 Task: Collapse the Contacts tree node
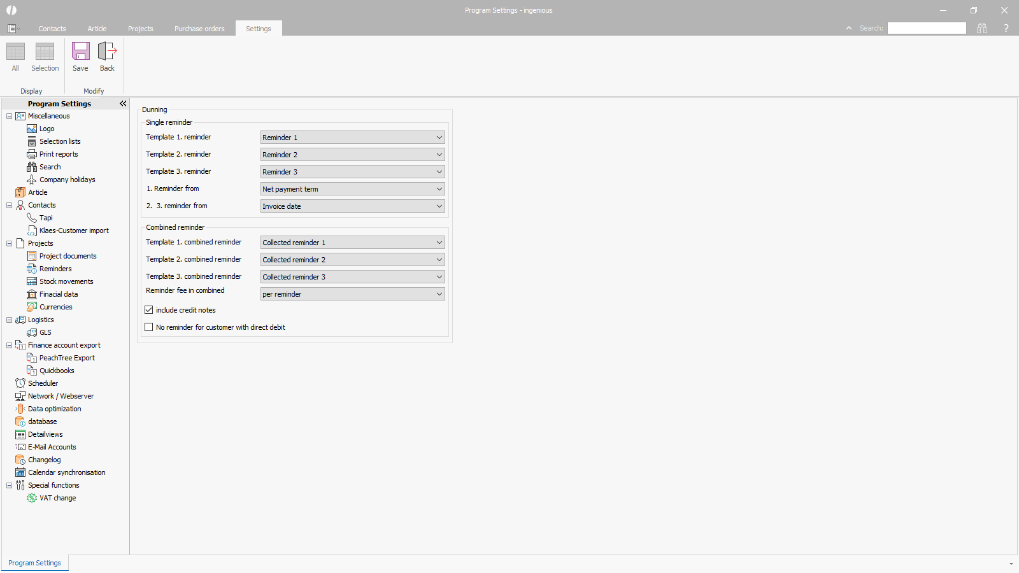9,204
